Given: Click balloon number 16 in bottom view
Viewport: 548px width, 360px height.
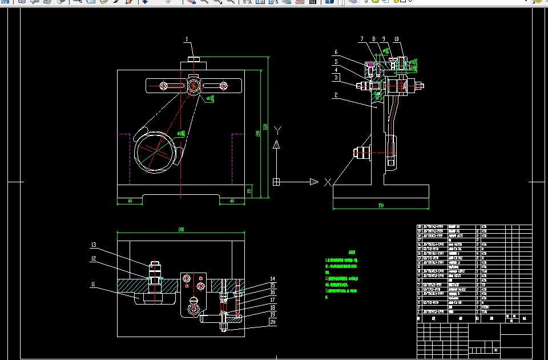Looking at the screenshot, I should pyautogui.click(x=273, y=293).
